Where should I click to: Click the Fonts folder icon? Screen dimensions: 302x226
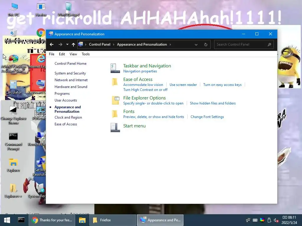(115, 114)
